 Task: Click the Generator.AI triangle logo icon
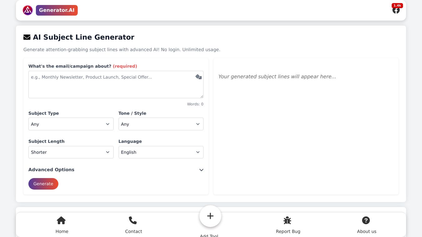click(27, 10)
